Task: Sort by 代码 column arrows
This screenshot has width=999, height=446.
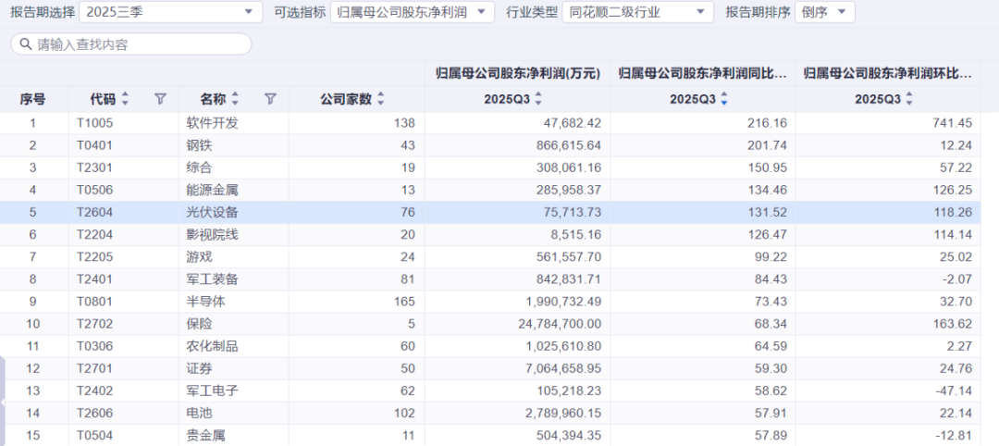Action: pos(125,99)
